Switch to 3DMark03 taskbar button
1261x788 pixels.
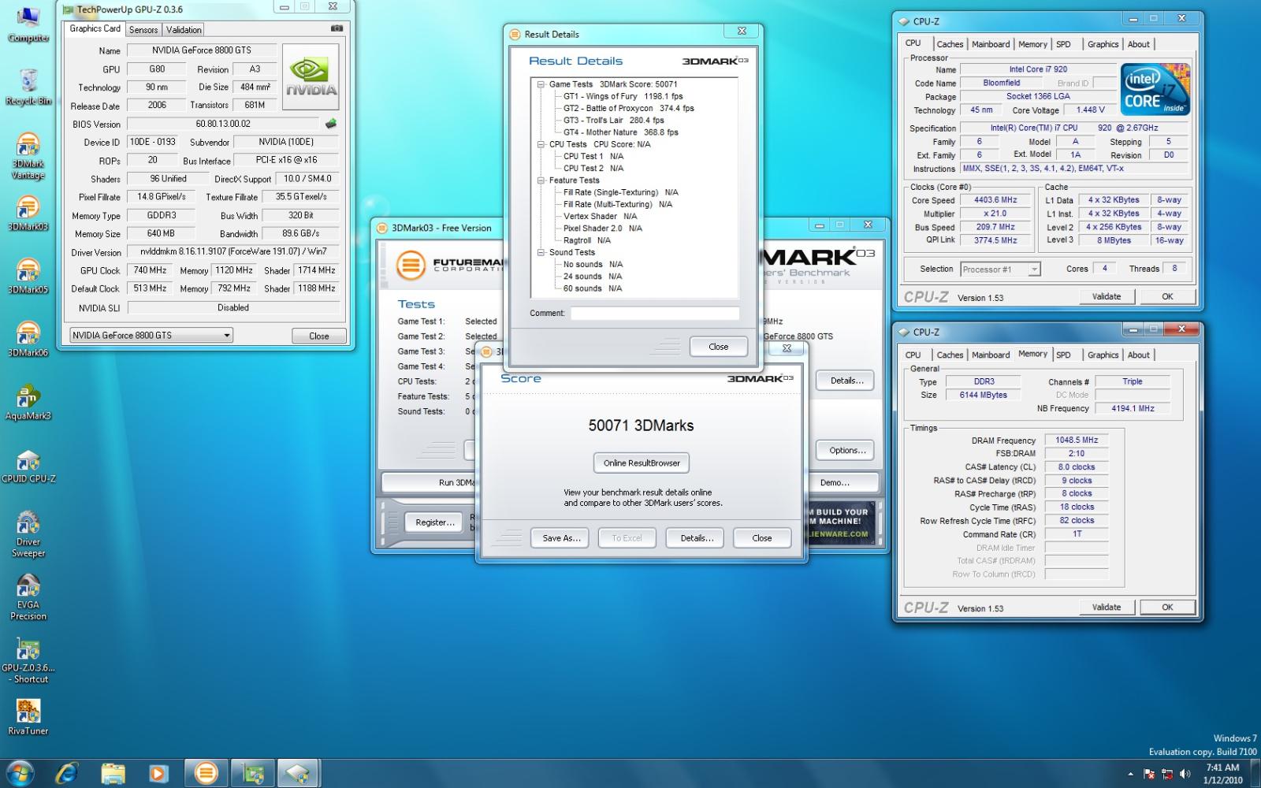coord(206,773)
